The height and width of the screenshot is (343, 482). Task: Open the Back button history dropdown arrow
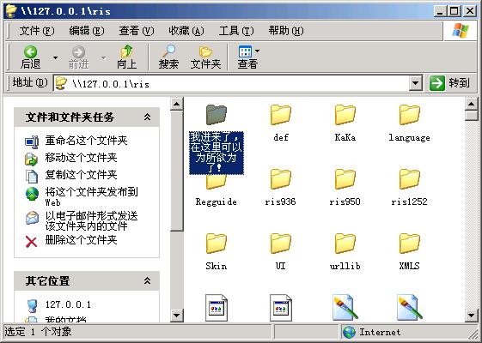pyautogui.click(x=55, y=57)
